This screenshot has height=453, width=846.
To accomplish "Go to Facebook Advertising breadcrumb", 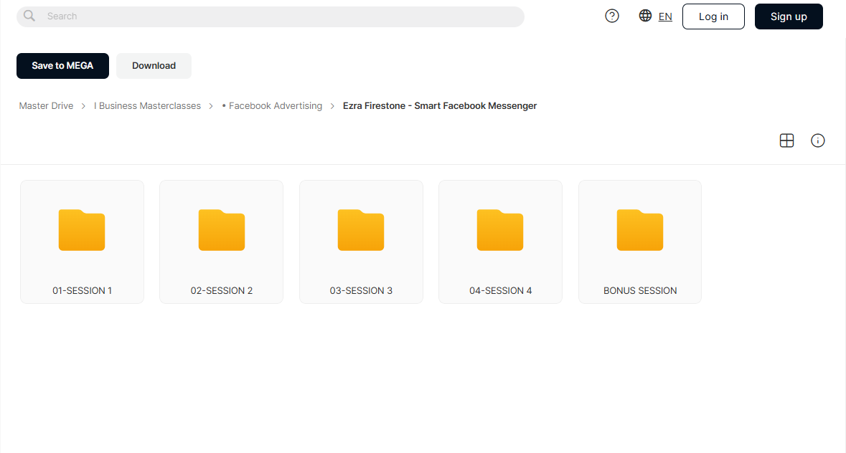I will pos(272,106).
